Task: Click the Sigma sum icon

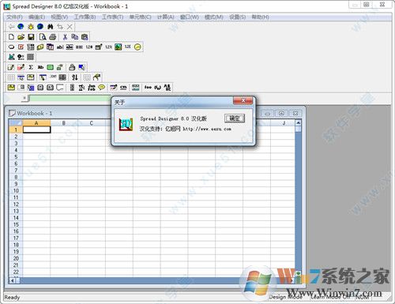Action: (x=31, y=67)
